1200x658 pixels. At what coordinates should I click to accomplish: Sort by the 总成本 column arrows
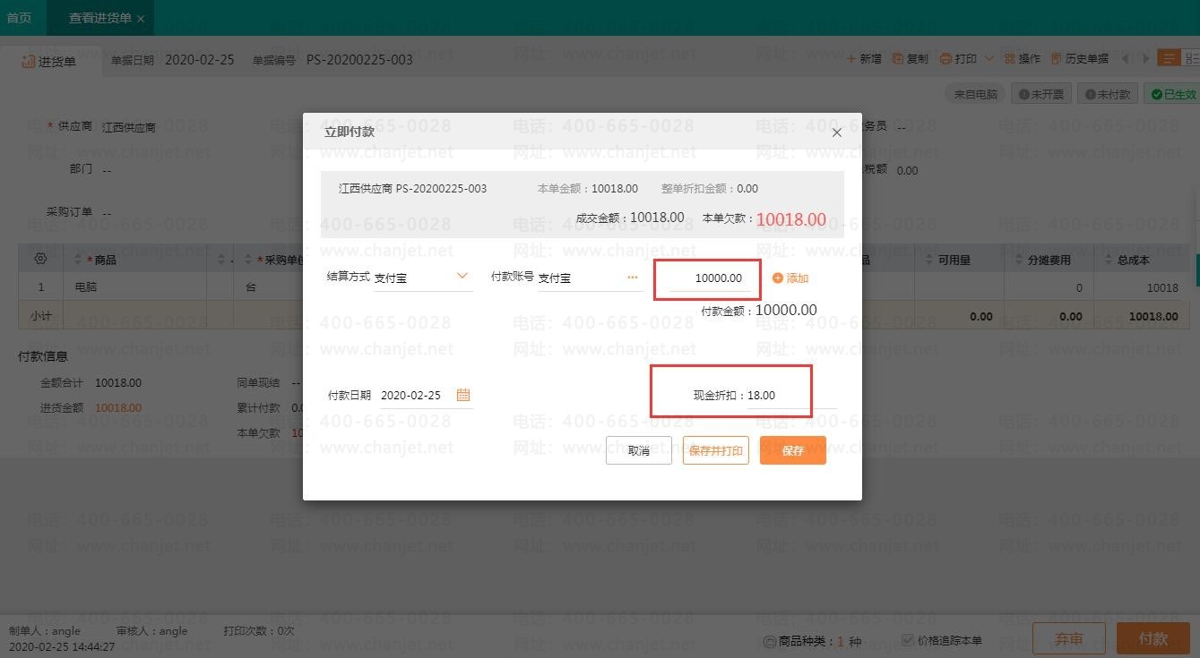[1109, 260]
